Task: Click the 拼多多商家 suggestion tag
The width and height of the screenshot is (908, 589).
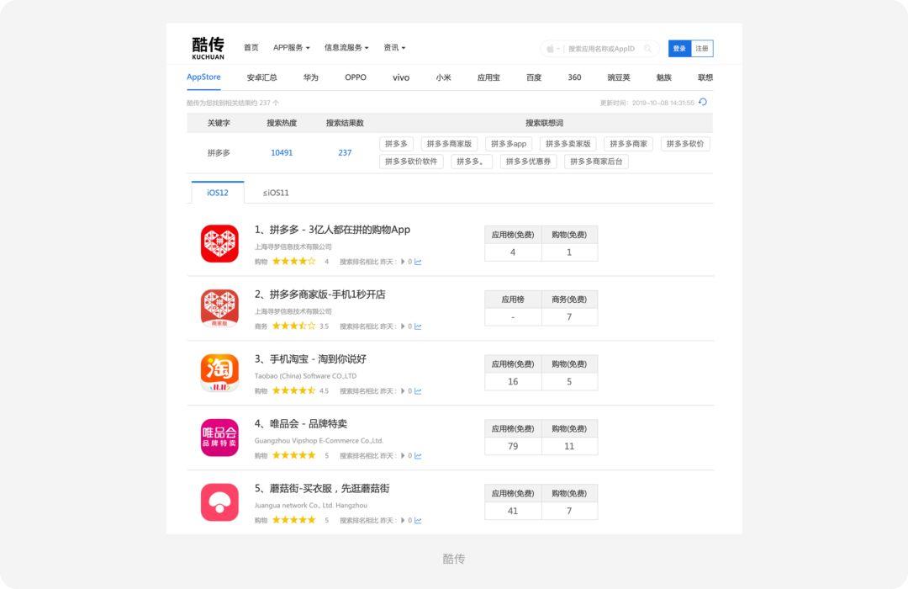Action: click(628, 144)
